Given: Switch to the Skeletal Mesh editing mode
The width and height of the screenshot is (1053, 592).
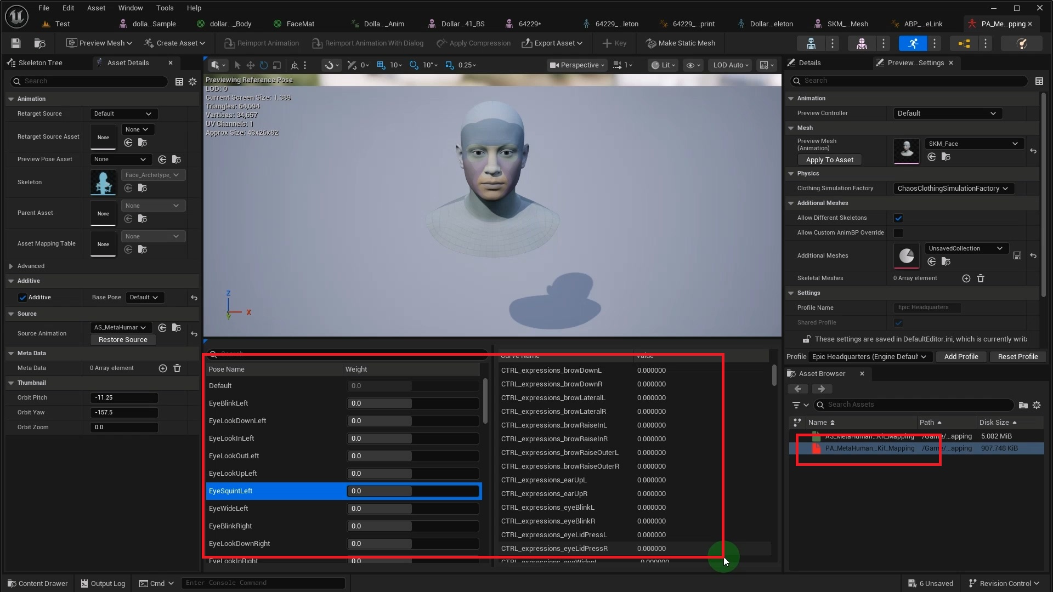Looking at the screenshot, I should [x=863, y=44].
